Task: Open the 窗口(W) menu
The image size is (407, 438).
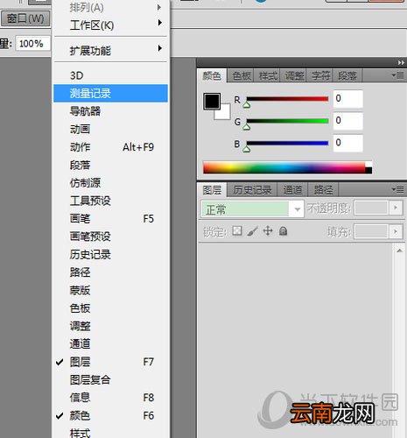Action: tap(25, 18)
